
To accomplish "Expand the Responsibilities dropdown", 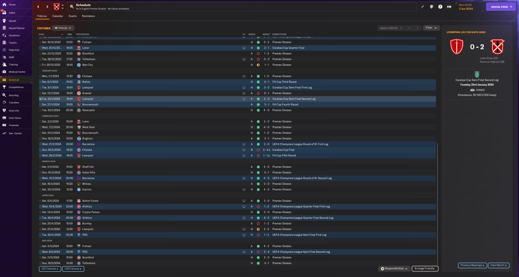I will point(394,269).
